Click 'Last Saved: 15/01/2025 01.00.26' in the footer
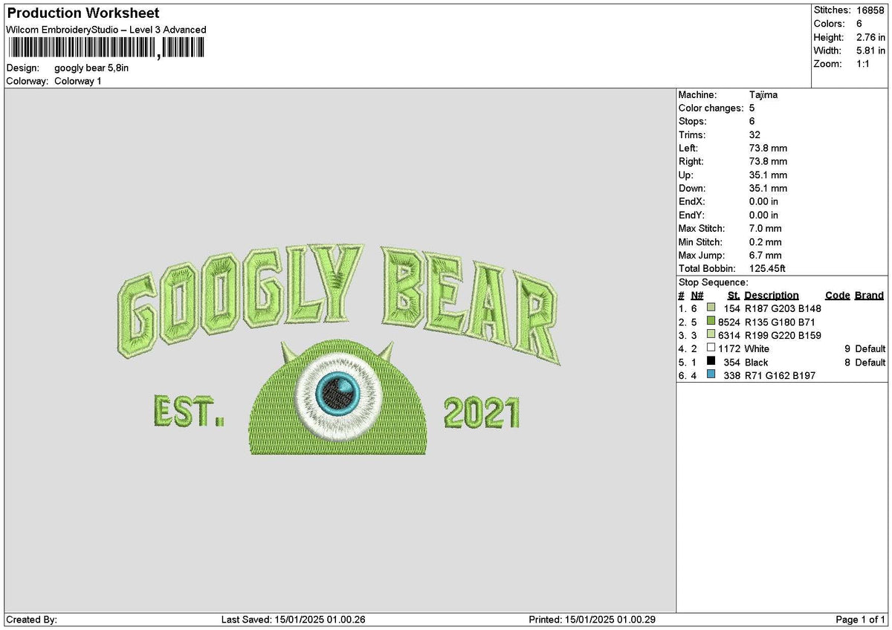 [x=294, y=620]
